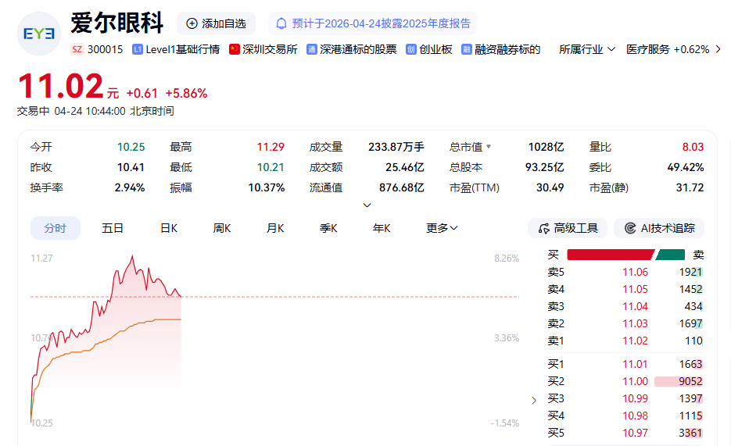The width and height of the screenshot is (731, 446).
Task: Click 最高 value 11.29
Action: coord(271,147)
